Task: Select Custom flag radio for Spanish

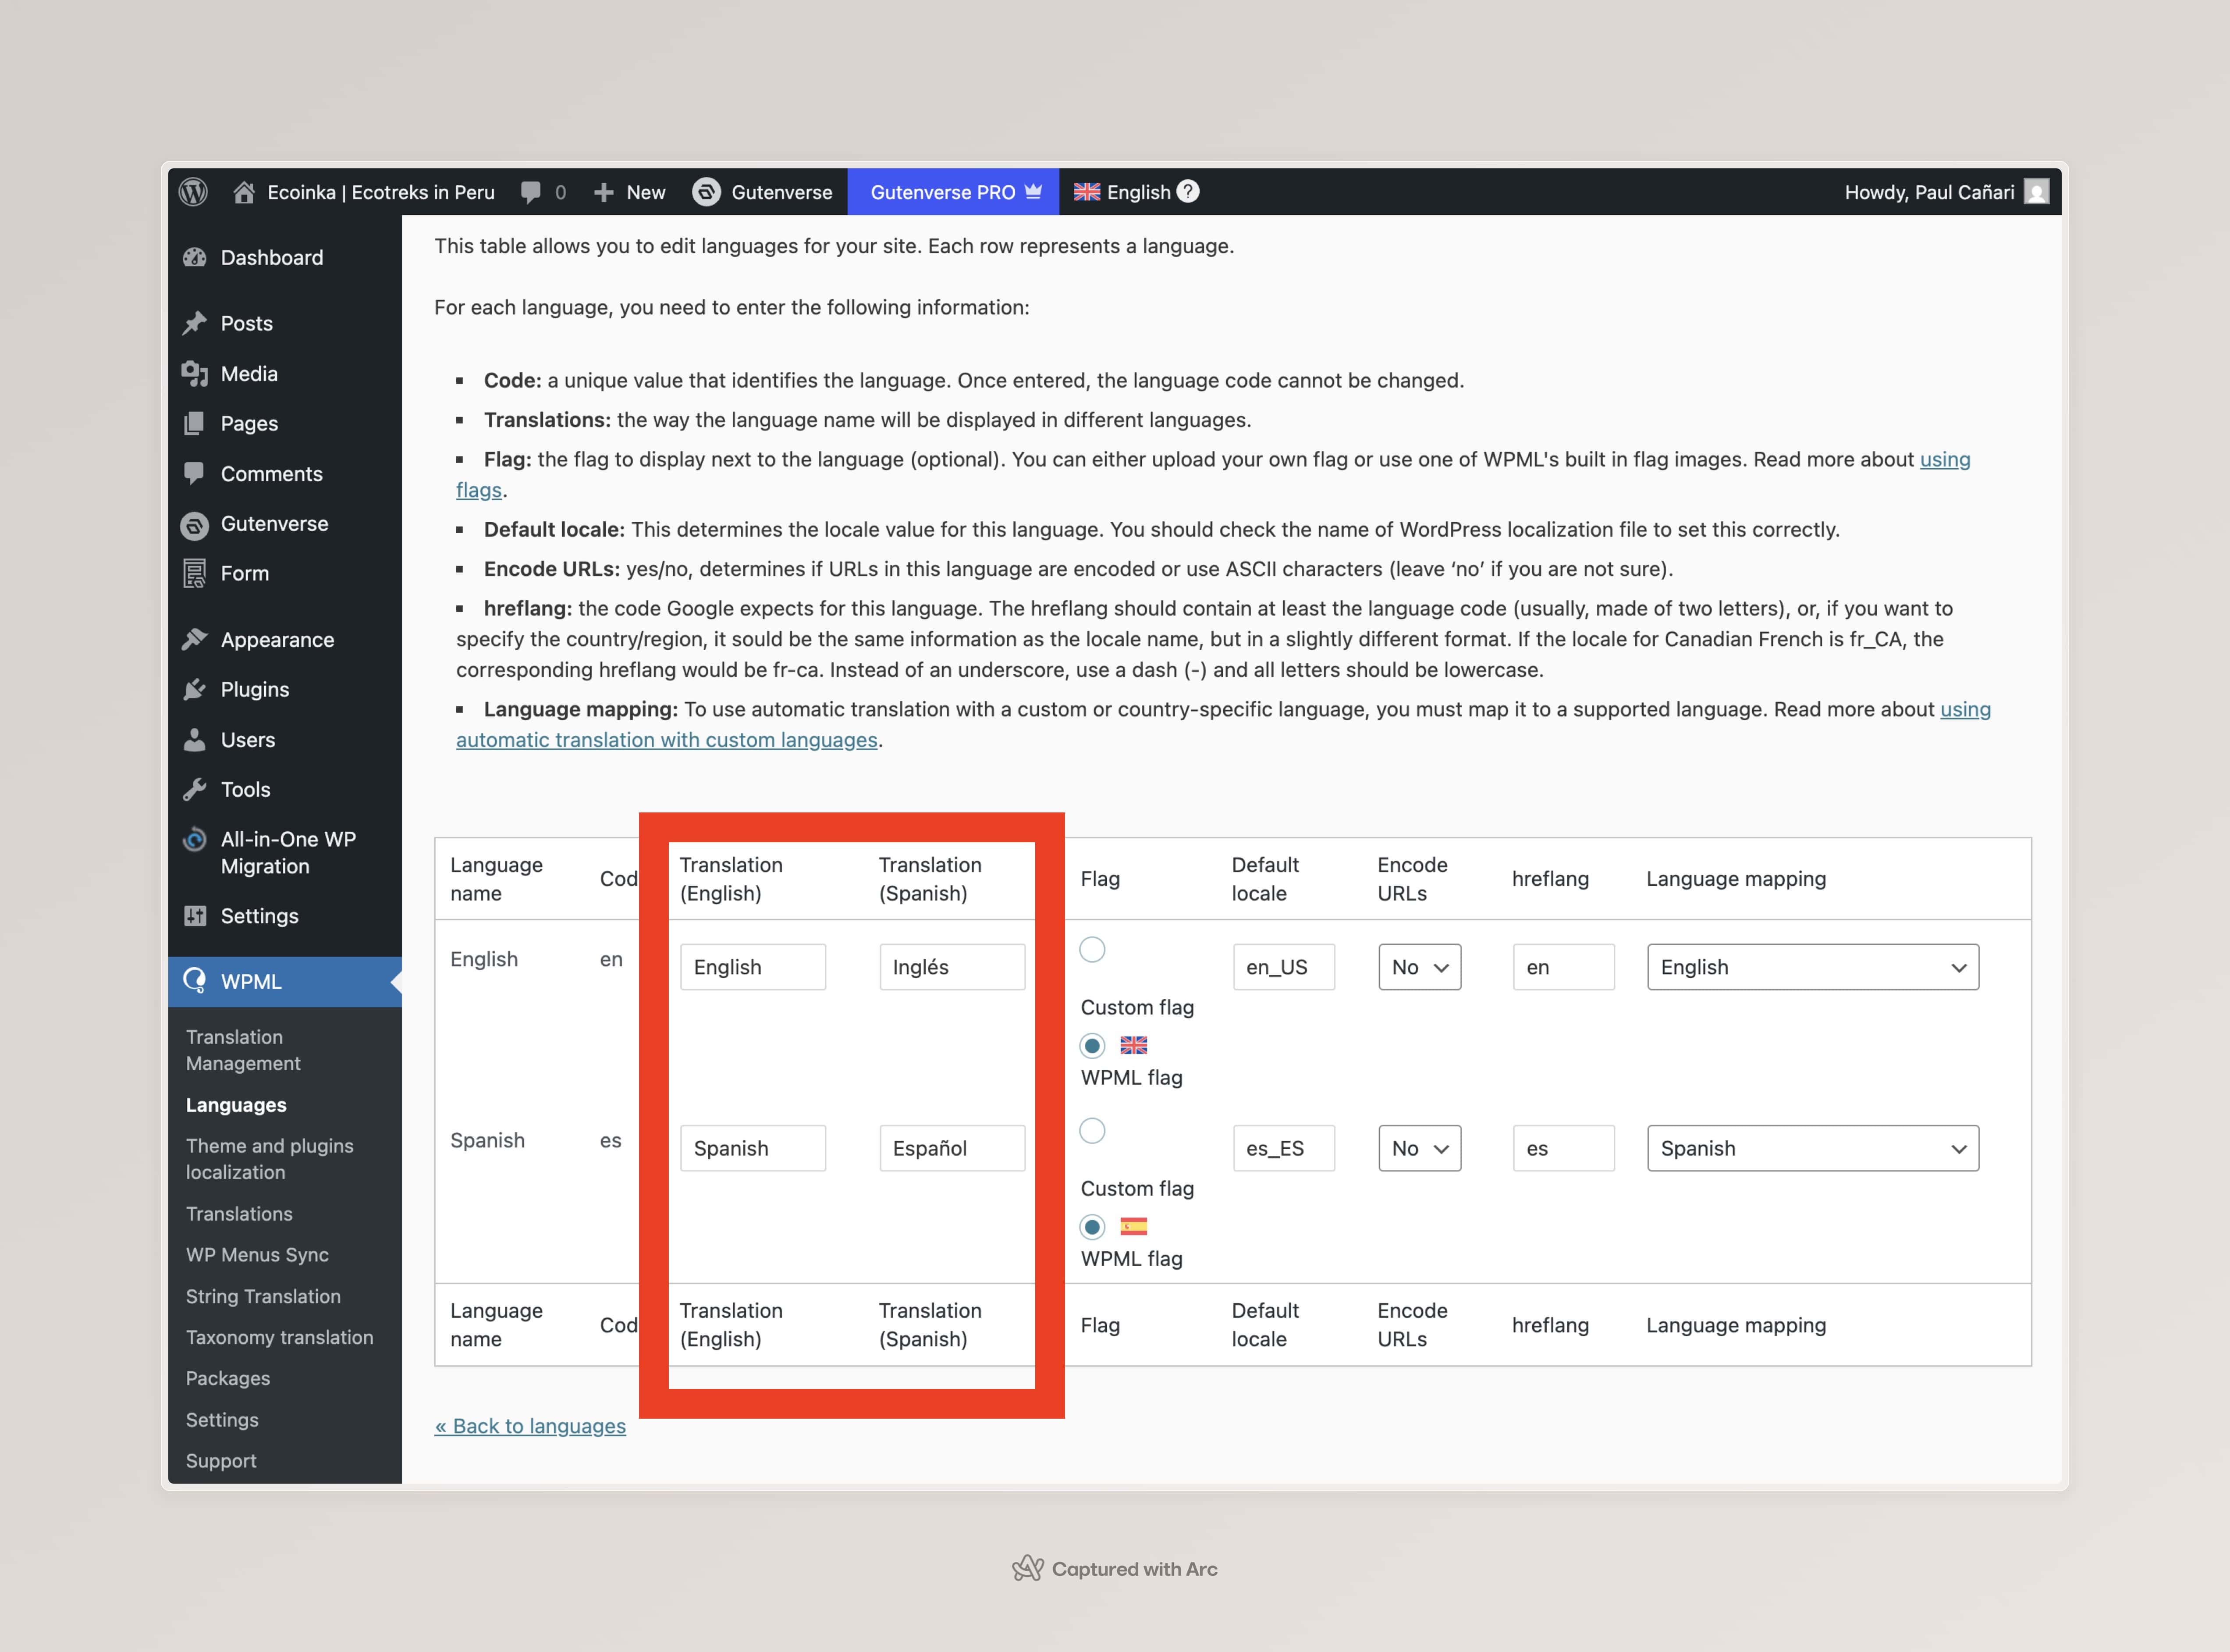Action: (1093, 1131)
